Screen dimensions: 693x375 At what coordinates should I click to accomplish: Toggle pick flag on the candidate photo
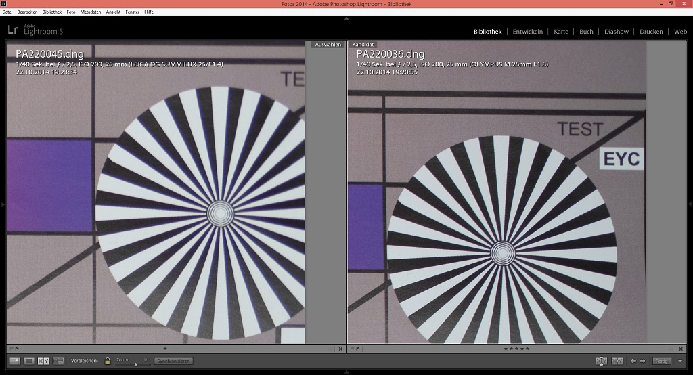point(353,349)
